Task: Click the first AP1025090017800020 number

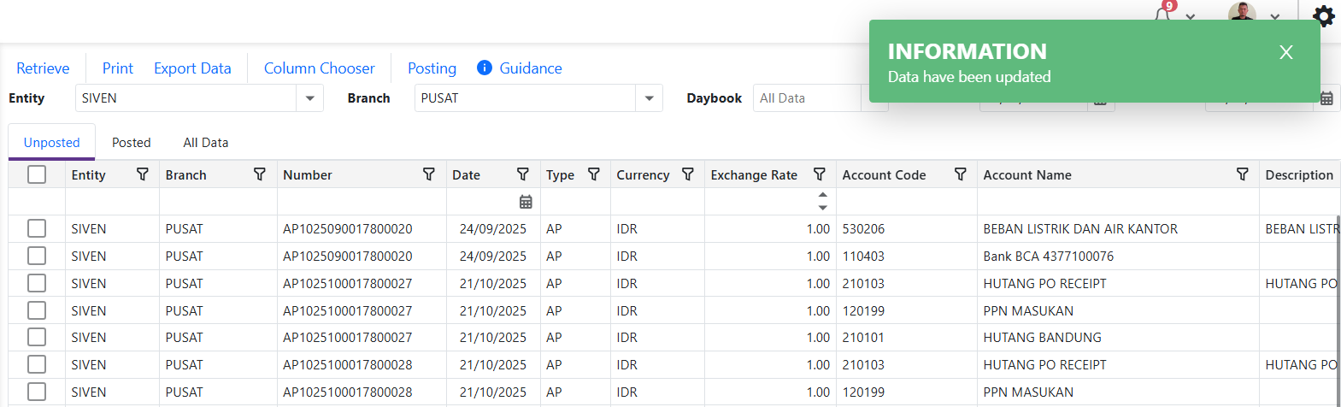Action: 348,229
